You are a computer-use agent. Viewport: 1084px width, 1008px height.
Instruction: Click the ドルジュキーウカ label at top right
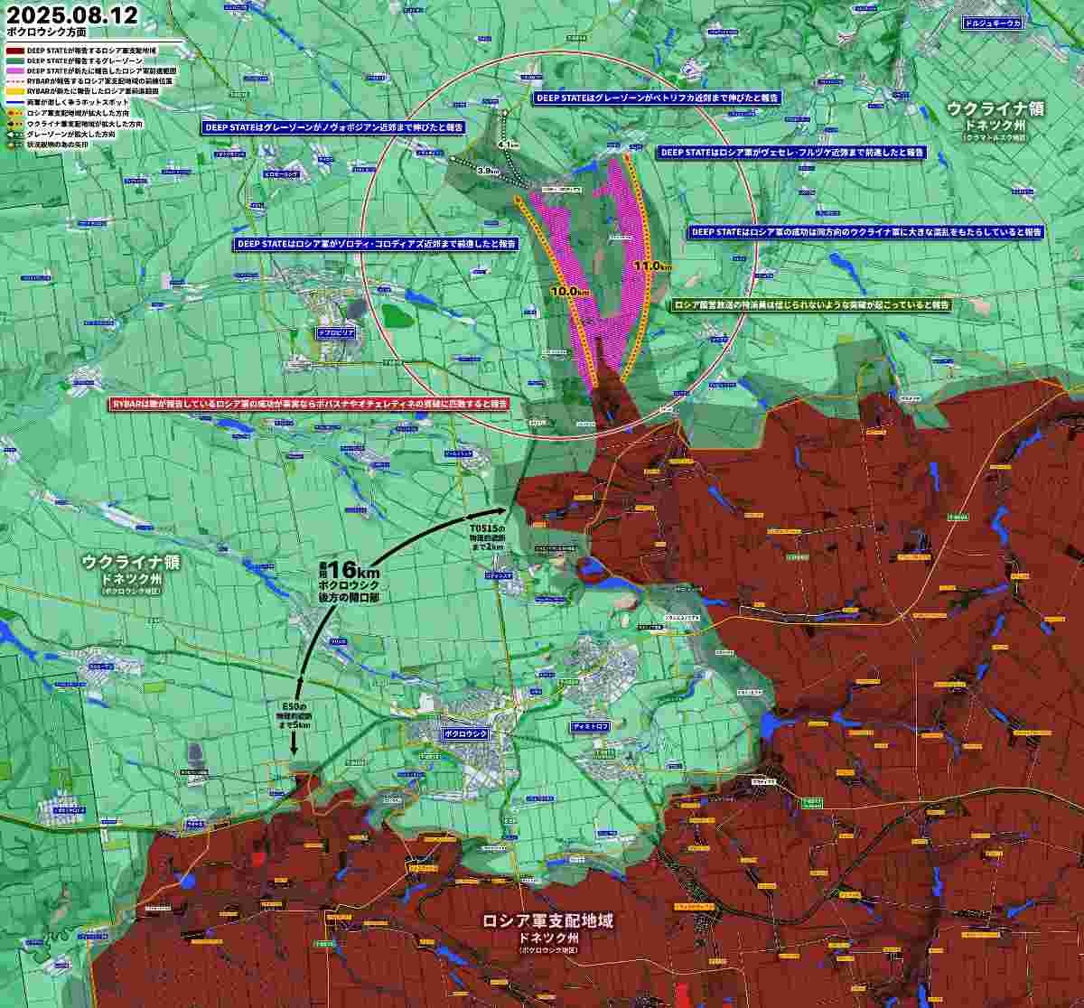[992, 24]
